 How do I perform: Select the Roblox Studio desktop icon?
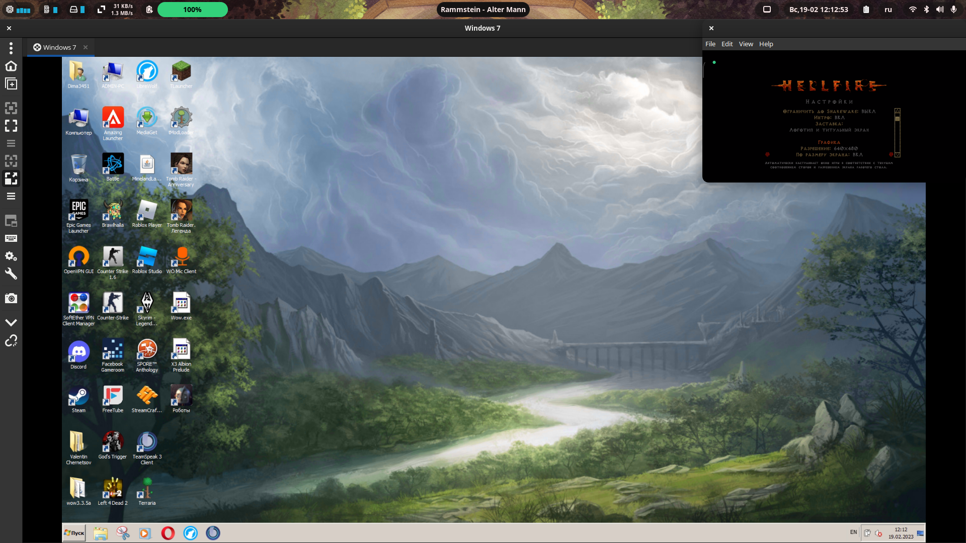pyautogui.click(x=147, y=260)
